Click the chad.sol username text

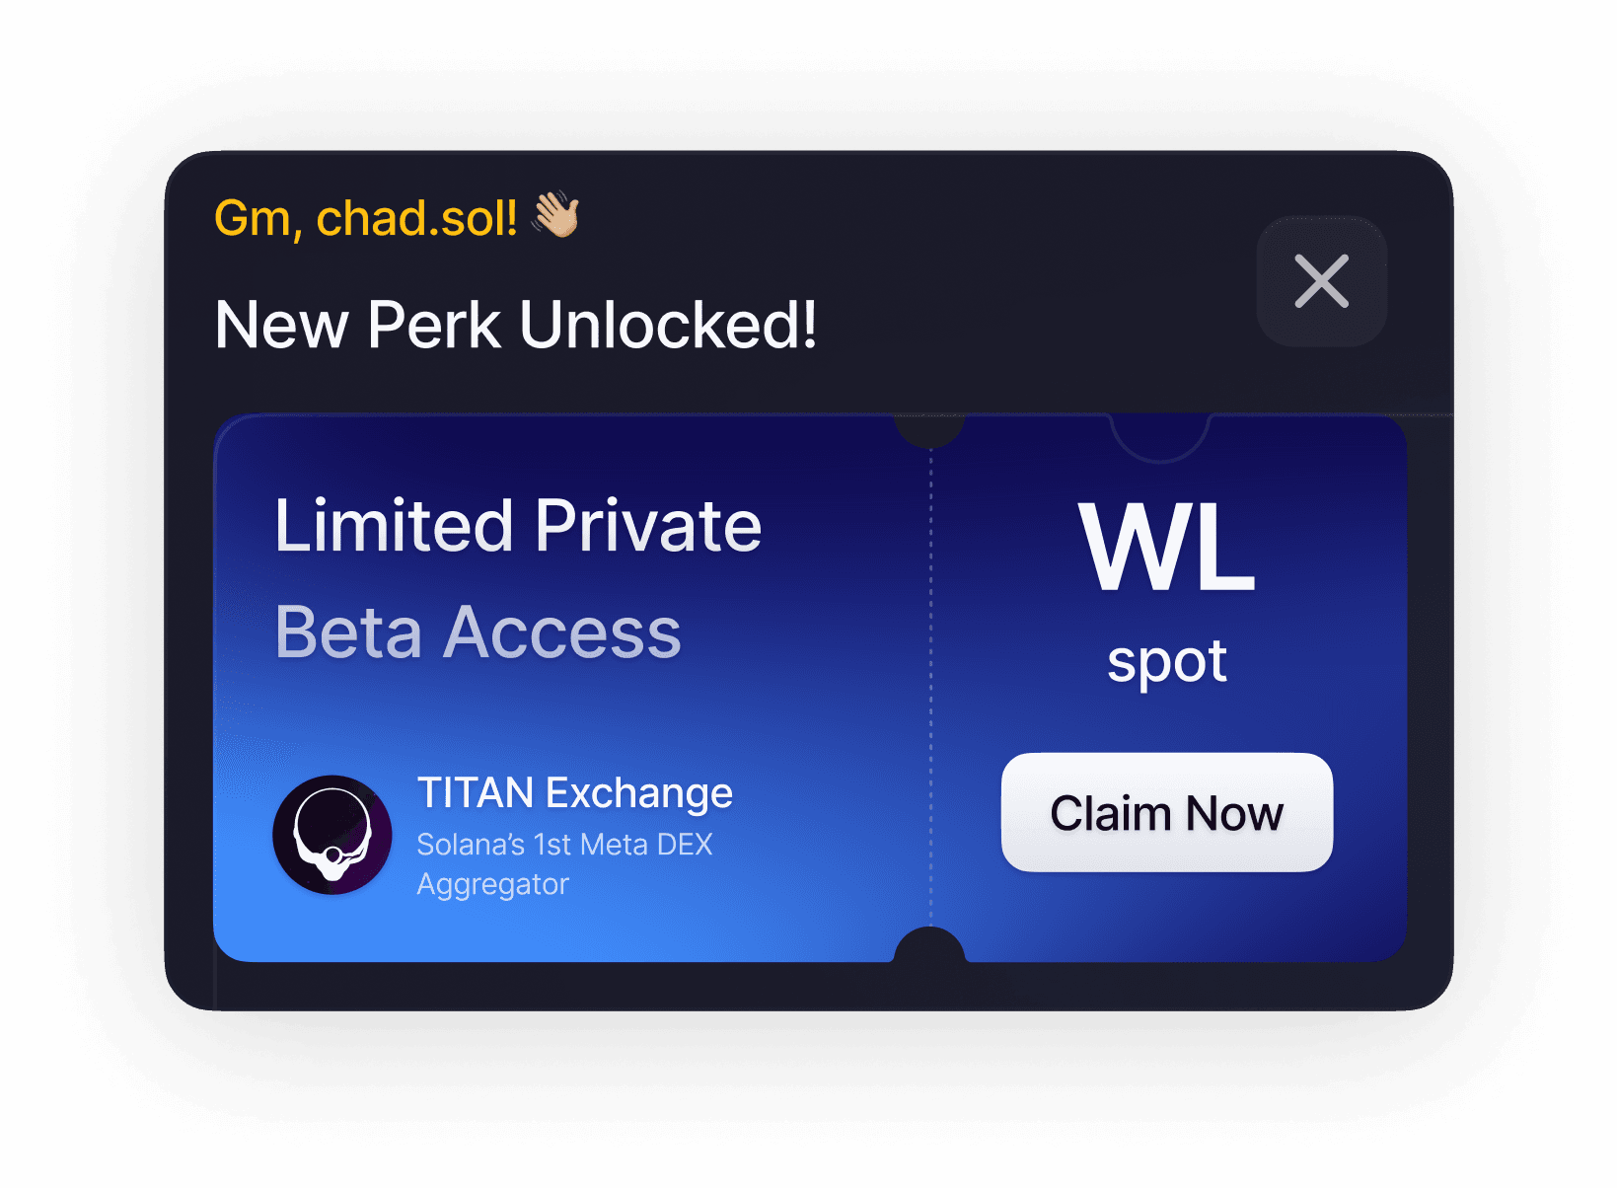pos(416,218)
